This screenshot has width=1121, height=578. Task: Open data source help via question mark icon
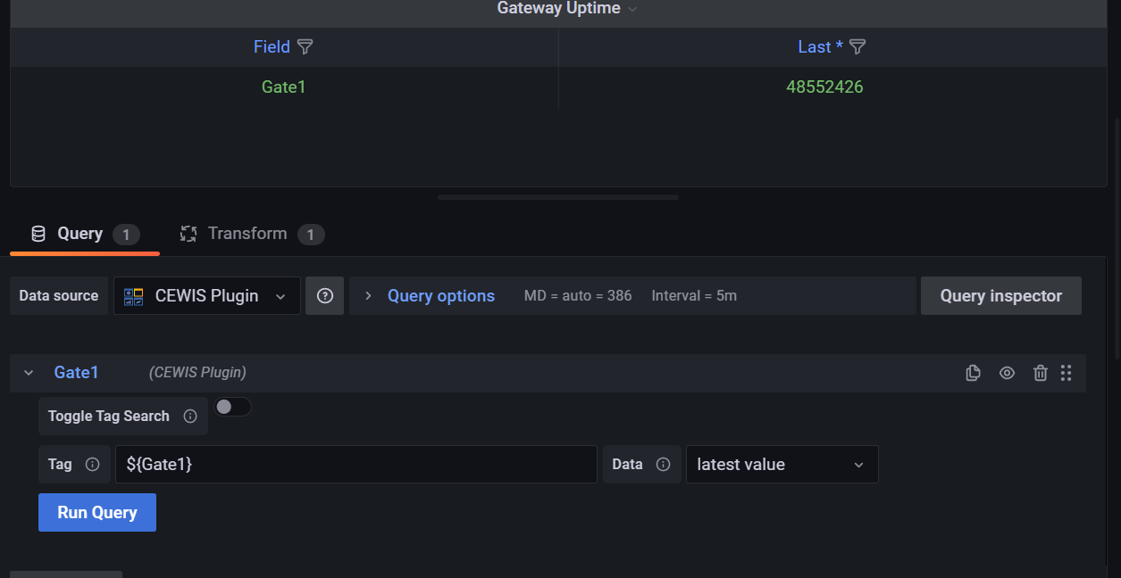[x=324, y=295]
